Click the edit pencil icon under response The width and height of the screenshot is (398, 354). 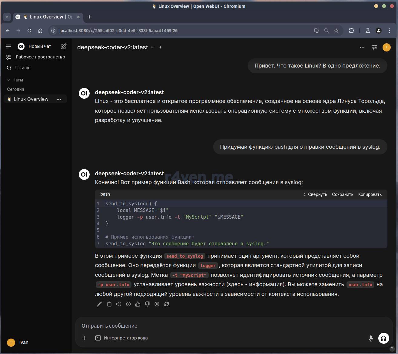click(x=100, y=304)
